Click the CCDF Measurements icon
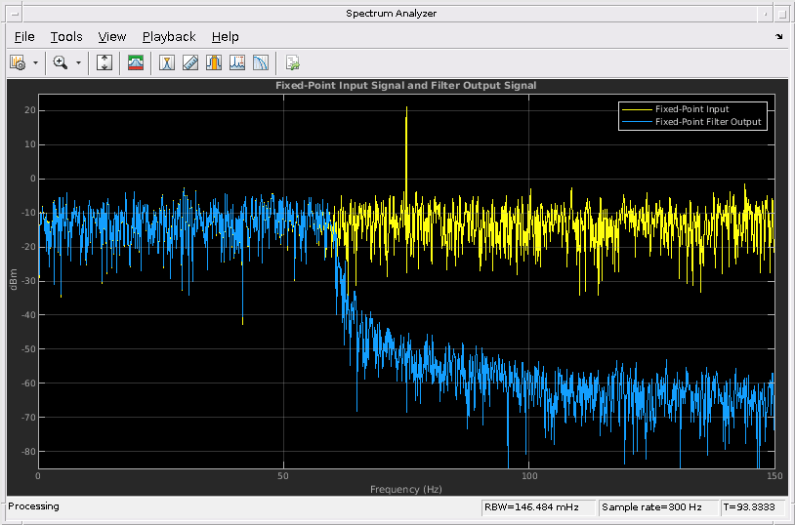The image size is (795, 525). click(261, 62)
